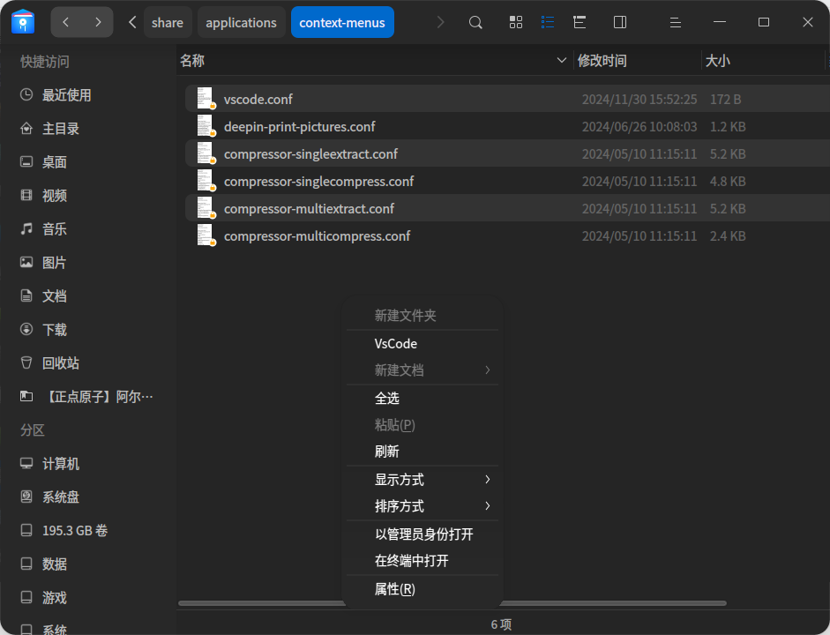Choose 刷新 from the context menu
The image size is (830, 635).
[422, 452]
